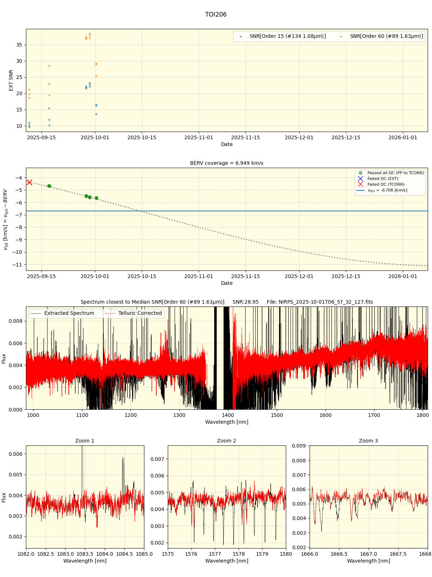This screenshot has height=577, width=432.
Task: Click the TOI206 figure title
Action: pyautogui.click(x=216, y=15)
